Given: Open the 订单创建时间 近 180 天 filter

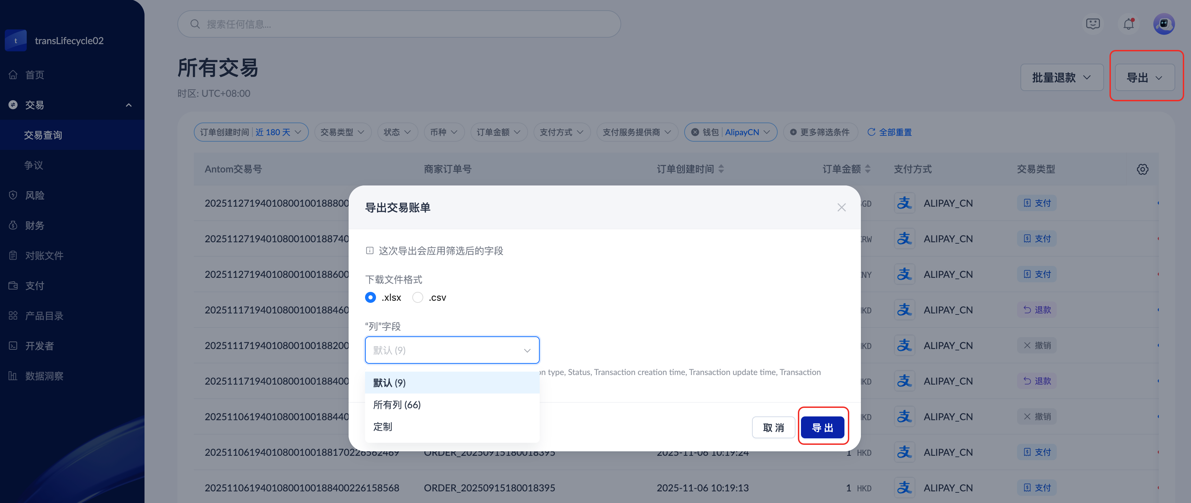Looking at the screenshot, I should [x=251, y=132].
